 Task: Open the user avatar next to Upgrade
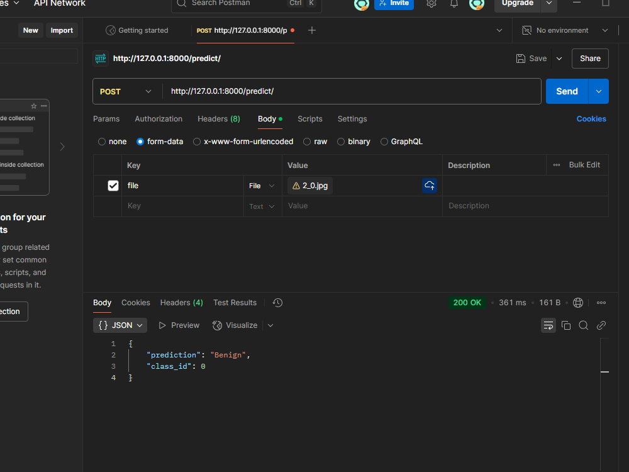tap(477, 4)
